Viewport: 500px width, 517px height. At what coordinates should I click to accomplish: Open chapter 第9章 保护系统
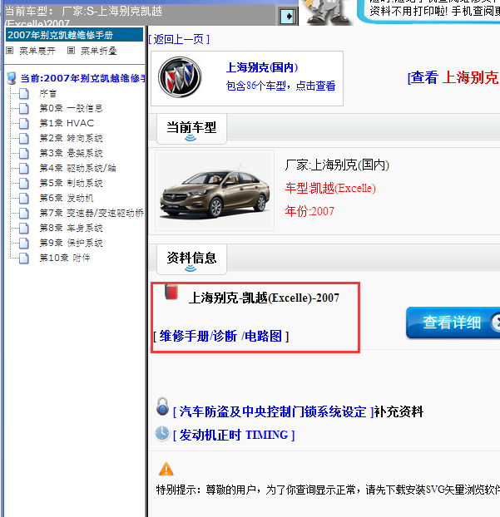coord(71,243)
